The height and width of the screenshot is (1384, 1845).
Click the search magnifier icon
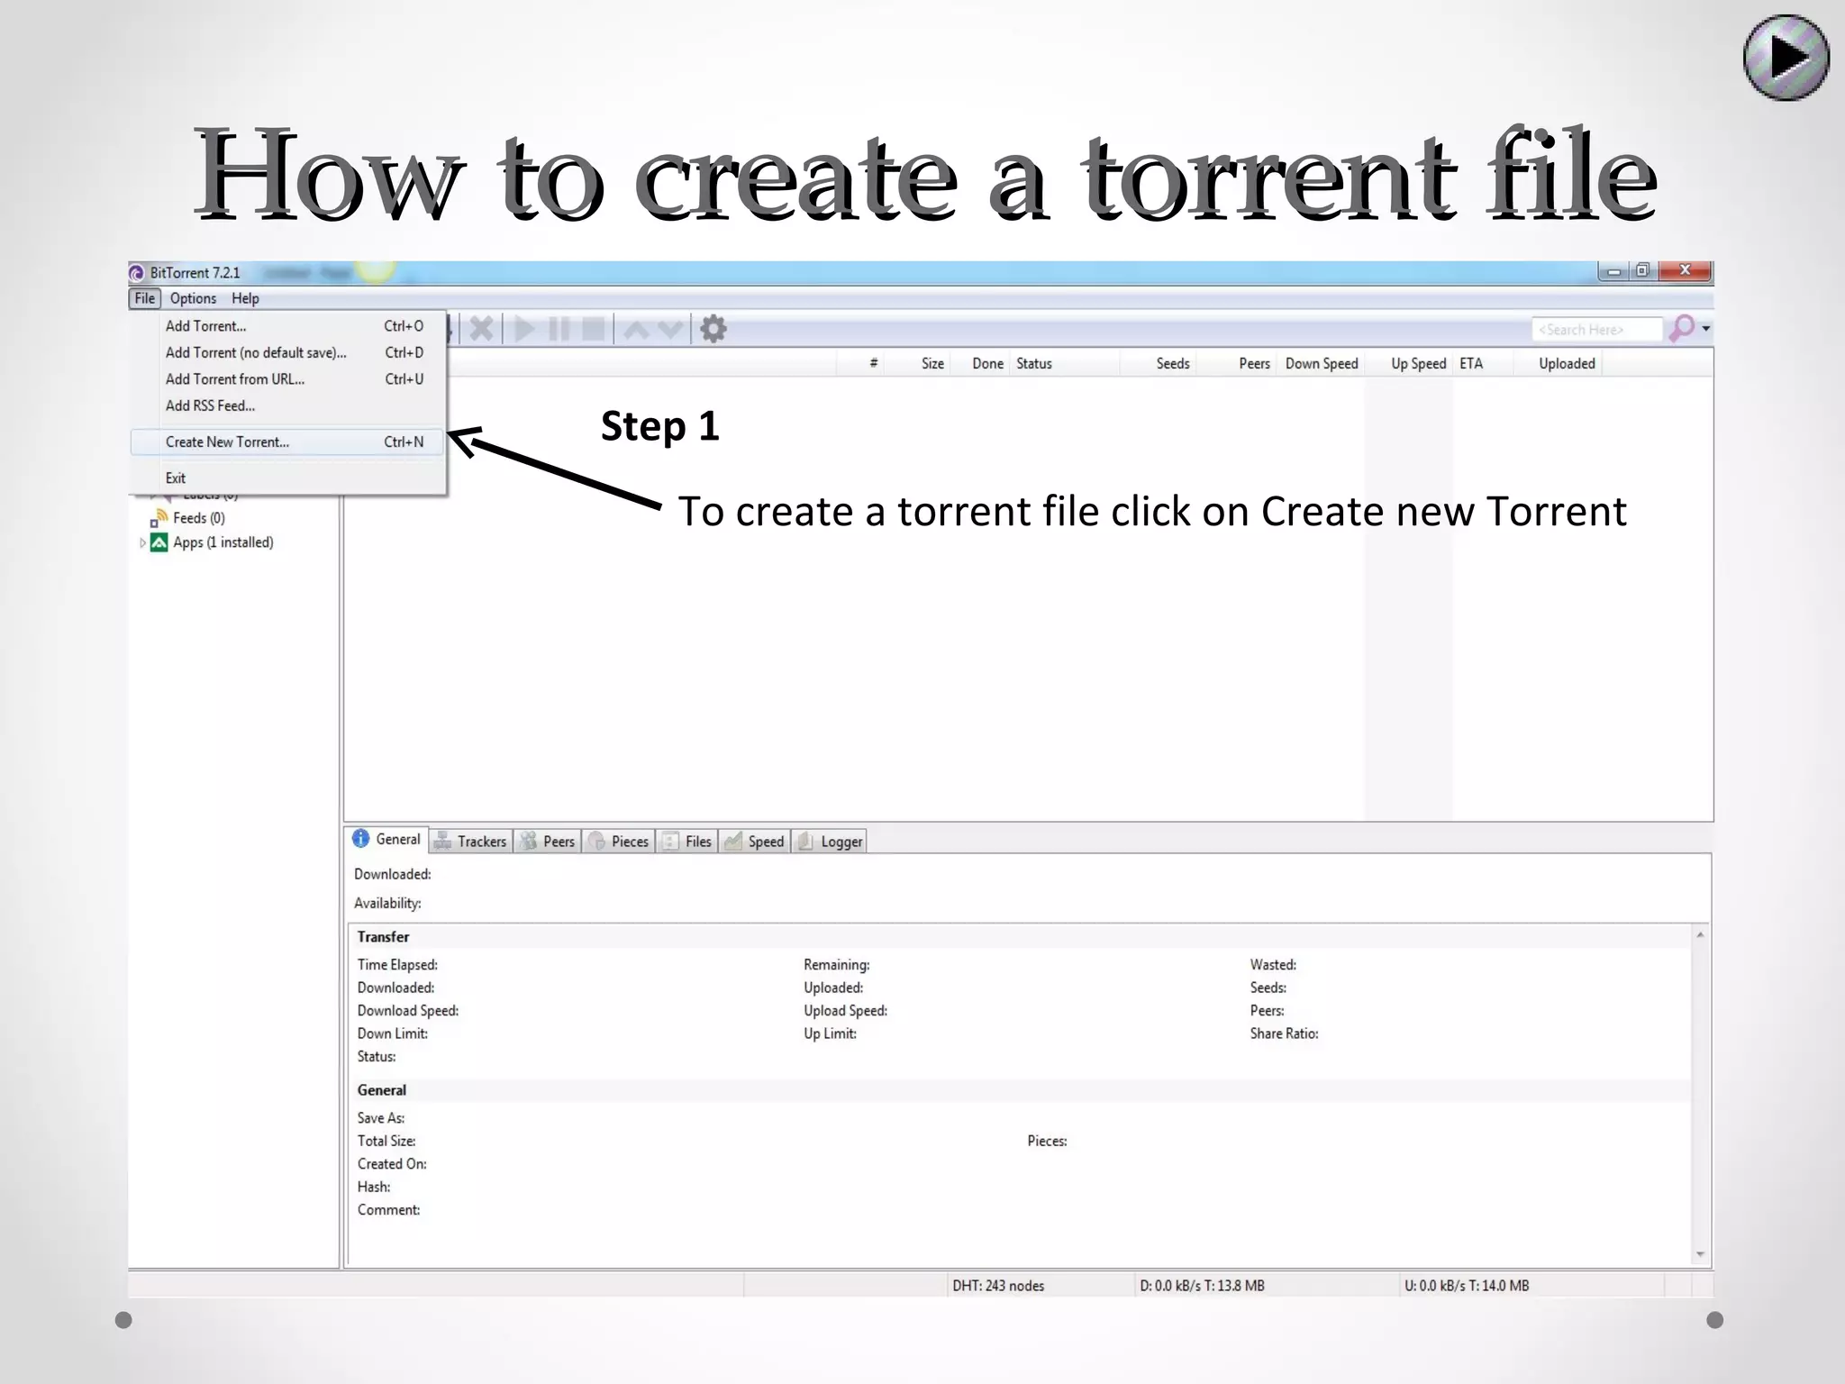pos(1681,329)
